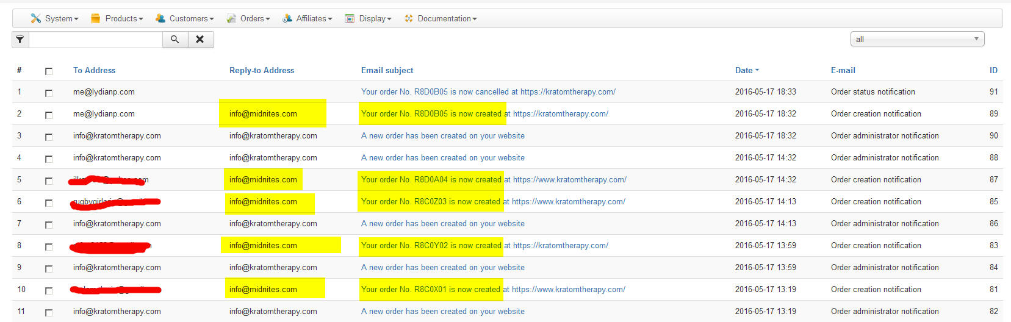
Task: Toggle the select-all header checkbox
Action: (x=49, y=71)
